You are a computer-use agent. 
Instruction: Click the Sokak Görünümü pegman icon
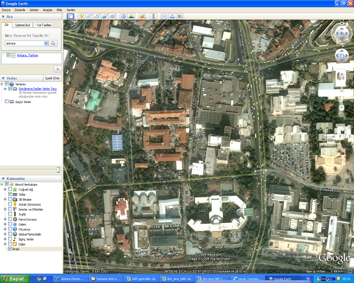15,205
